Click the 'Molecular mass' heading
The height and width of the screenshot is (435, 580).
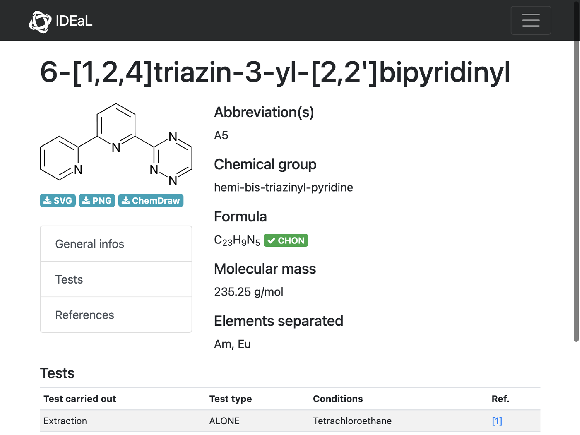tap(265, 269)
